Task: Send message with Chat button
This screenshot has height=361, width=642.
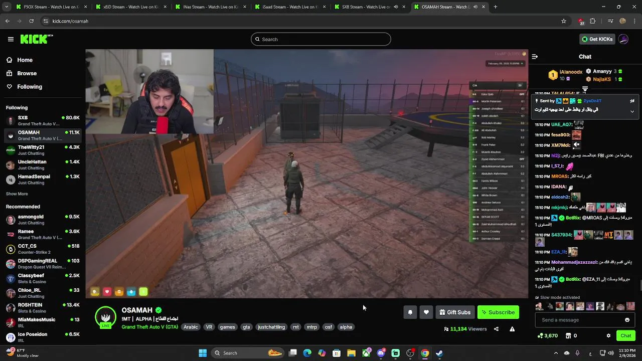Action: (x=626, y=335)
